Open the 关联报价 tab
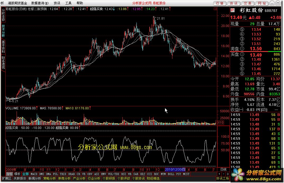 point(20,178)
